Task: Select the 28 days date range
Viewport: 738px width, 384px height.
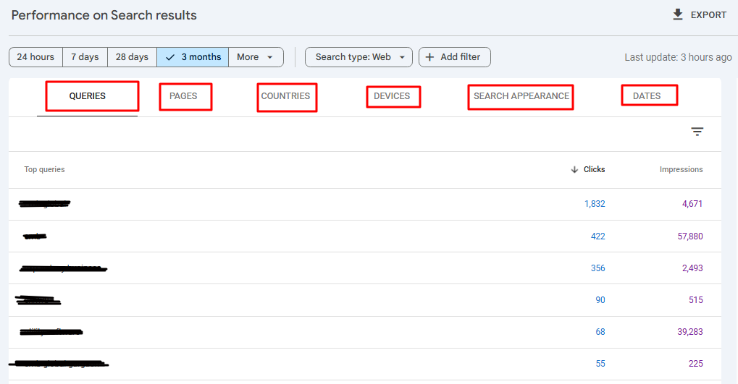Action: [132, 57]
